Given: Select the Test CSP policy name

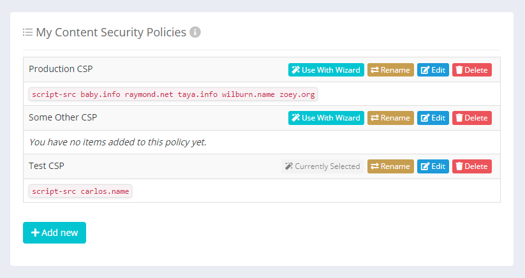Looking at the screenshot, I should (x=47, y=166).
